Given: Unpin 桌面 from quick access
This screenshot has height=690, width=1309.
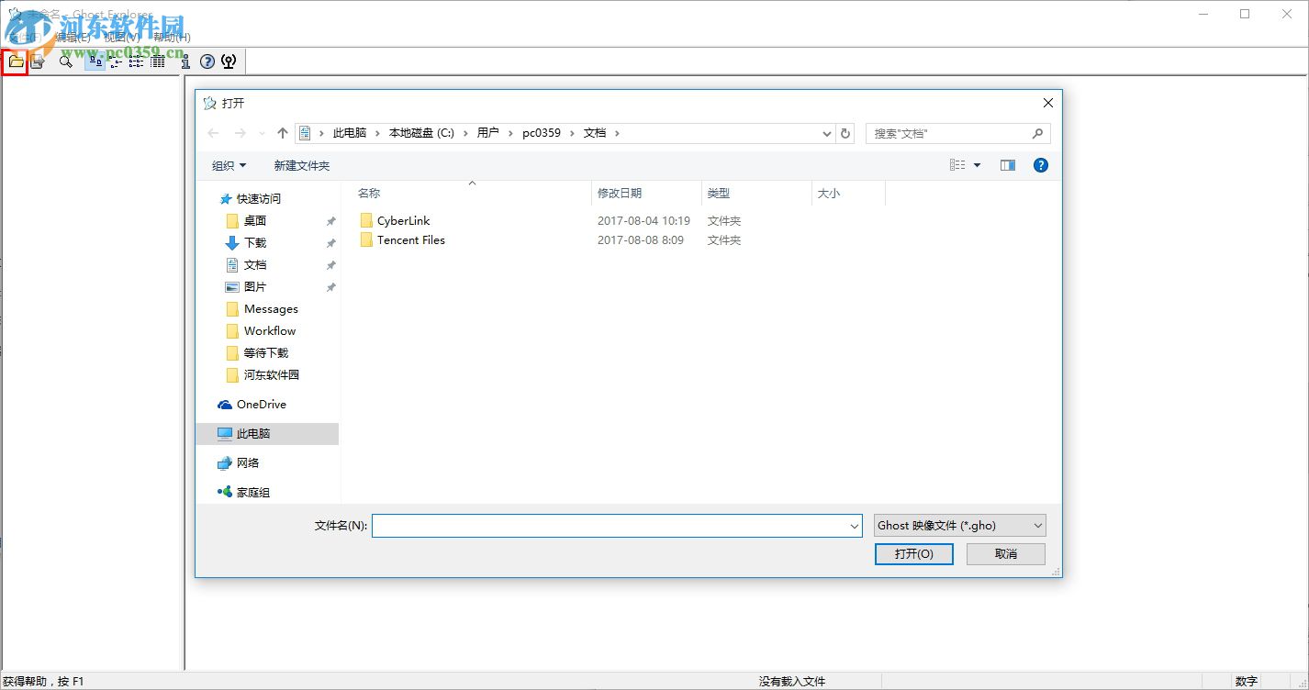Looking at the screenshot, I should point(330,220).
